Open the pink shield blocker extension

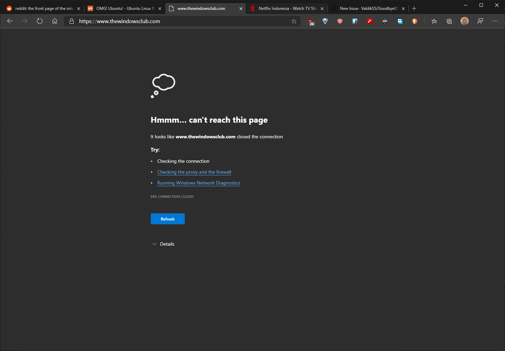pos(340,21)
